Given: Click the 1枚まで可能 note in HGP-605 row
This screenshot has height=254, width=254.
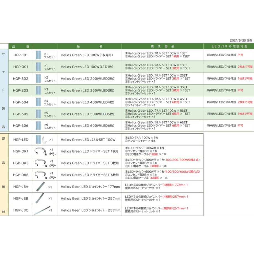Looking at the screenshot, I should pyautogui.click(x=245, y=114).
